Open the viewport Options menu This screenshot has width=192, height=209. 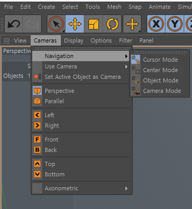101,40
